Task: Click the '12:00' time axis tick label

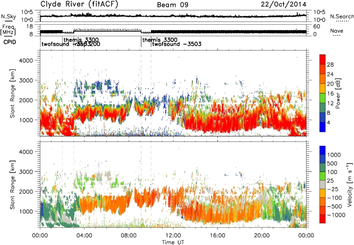Action: pos(173,236)
